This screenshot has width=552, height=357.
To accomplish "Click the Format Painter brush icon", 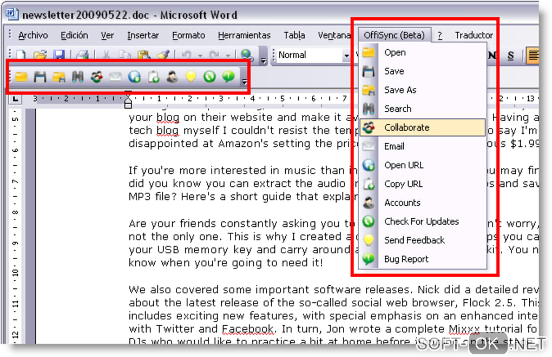I will (163, 55).
